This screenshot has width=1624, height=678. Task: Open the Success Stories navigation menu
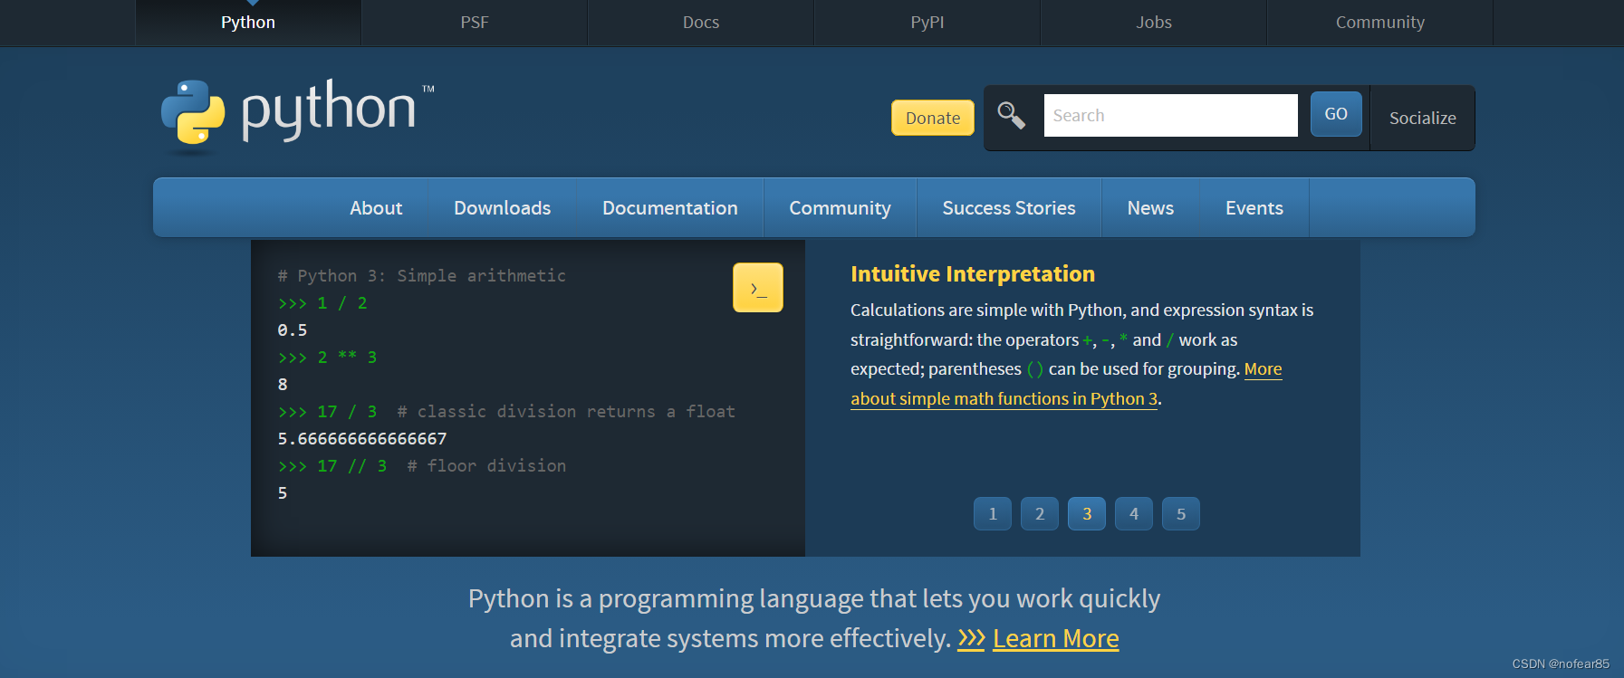[1009, 208]
